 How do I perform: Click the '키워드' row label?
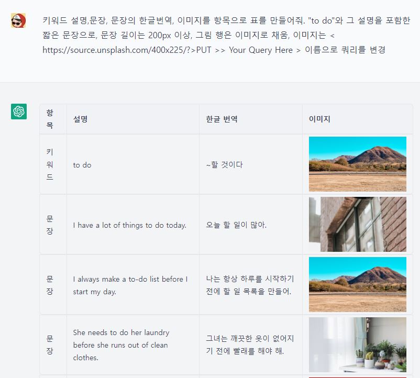click(50, 164)
